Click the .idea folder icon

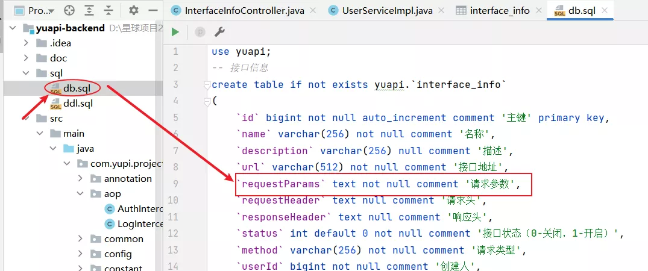click(x=42, y=43)
